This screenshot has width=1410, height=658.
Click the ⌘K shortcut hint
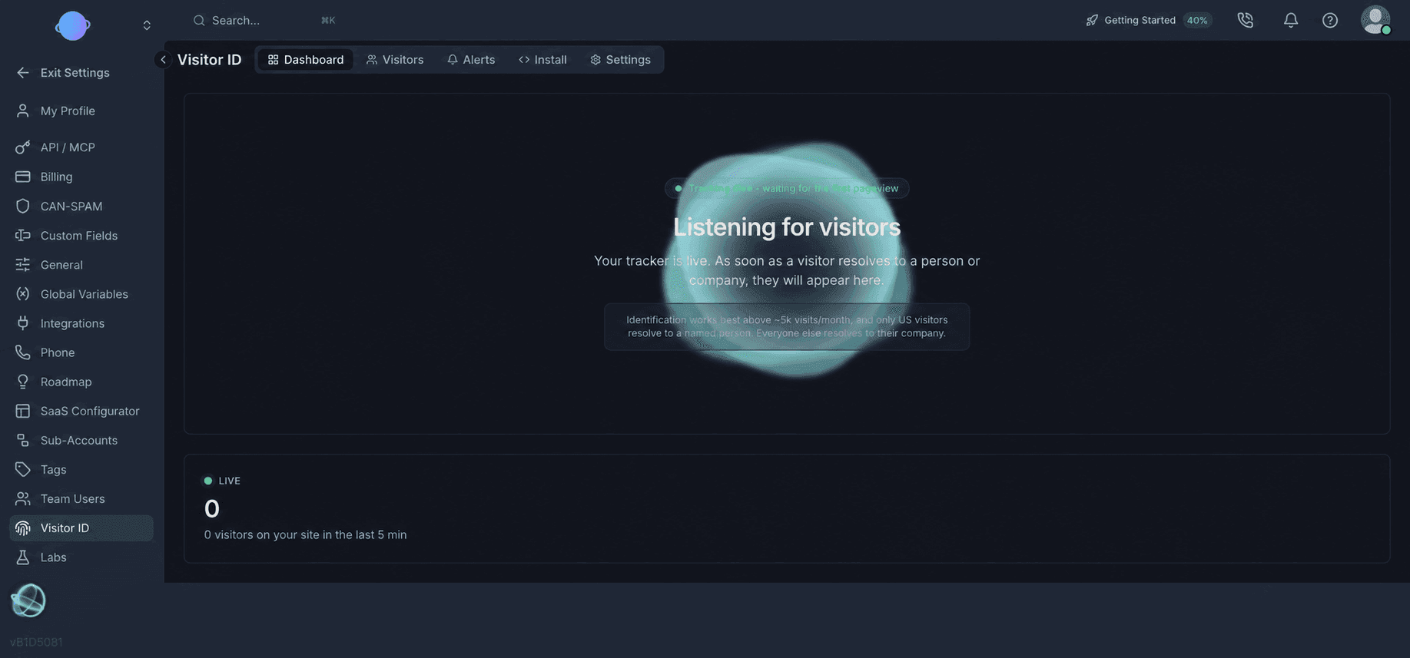pos(328,21)
